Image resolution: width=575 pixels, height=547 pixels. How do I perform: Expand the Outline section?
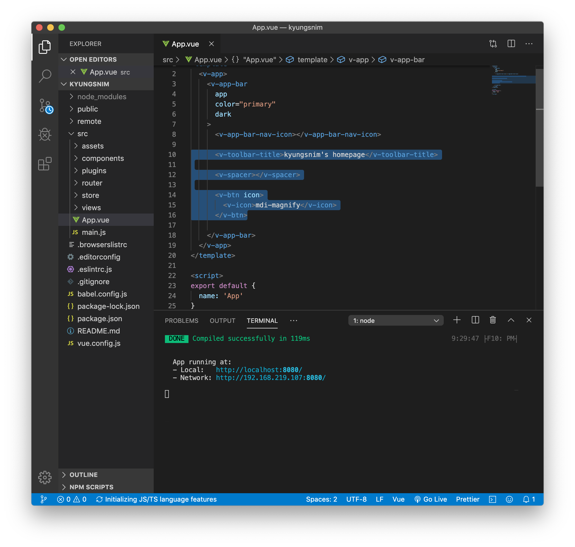click(x=84, y=475)
